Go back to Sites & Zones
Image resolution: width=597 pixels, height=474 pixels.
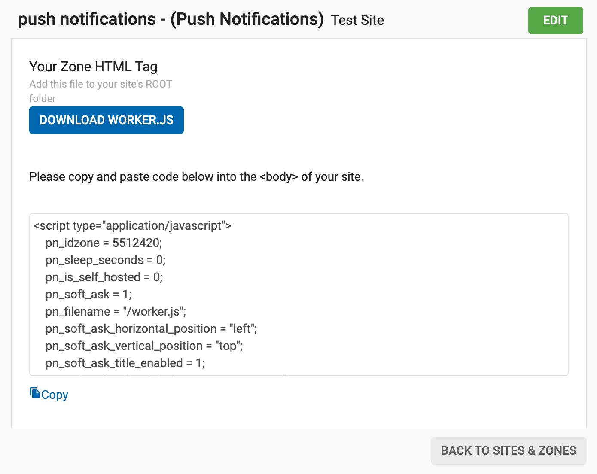[x=508, y=450]
